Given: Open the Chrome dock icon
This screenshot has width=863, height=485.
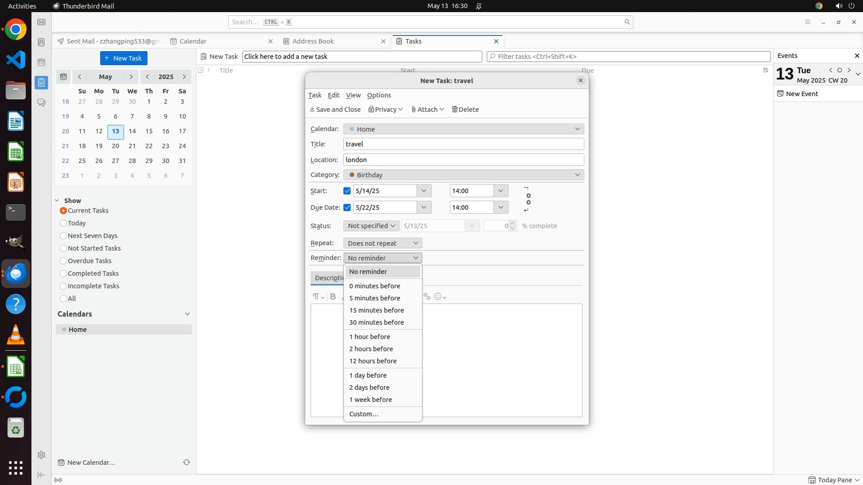Looking at the screenshot, I should 16,30.
